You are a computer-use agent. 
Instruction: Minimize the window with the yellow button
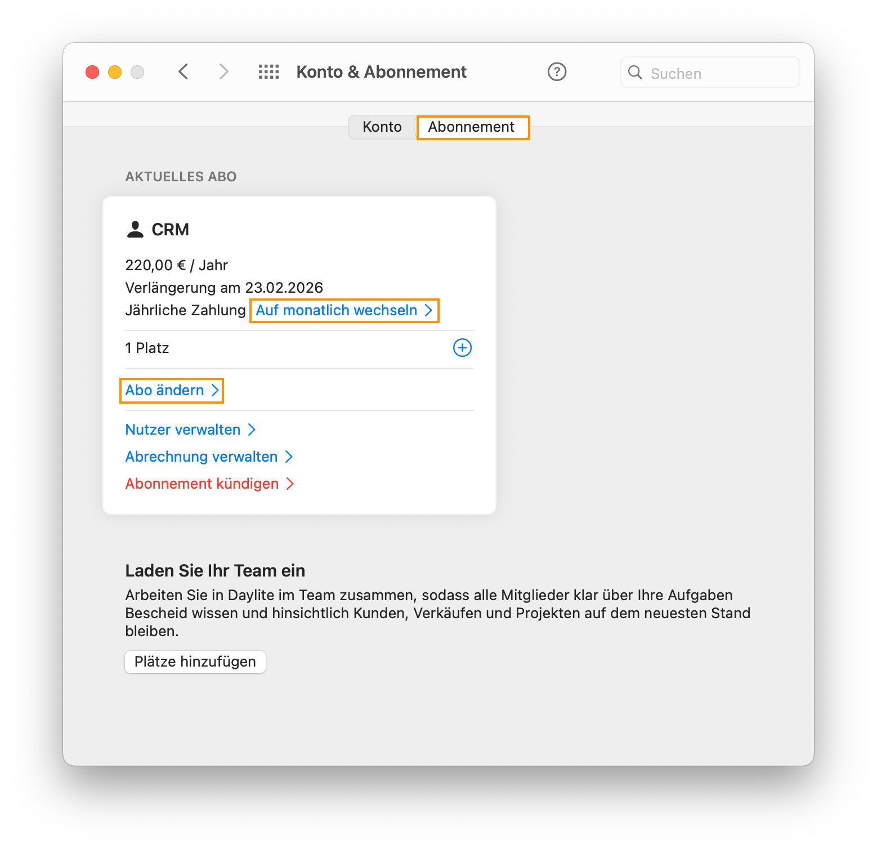tap(115, 72)
